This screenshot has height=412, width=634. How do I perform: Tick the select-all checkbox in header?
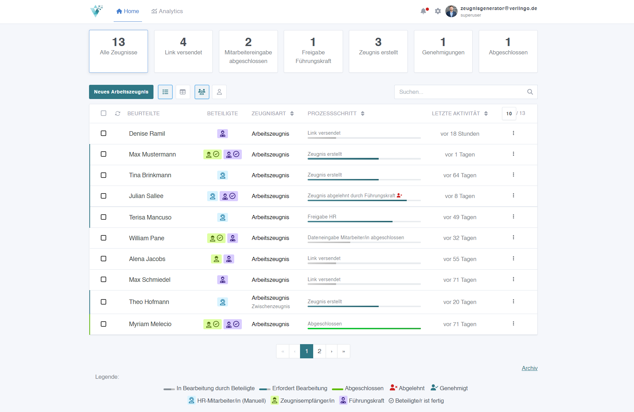coord(104,113)
